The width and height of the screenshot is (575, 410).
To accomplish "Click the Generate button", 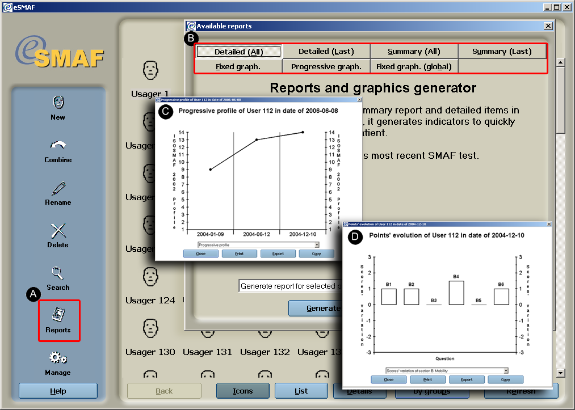I will click(316, 308).
